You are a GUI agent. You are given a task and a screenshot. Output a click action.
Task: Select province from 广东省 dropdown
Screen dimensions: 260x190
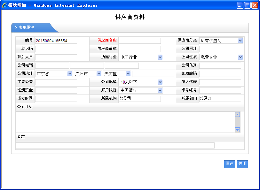click(54, 74)
